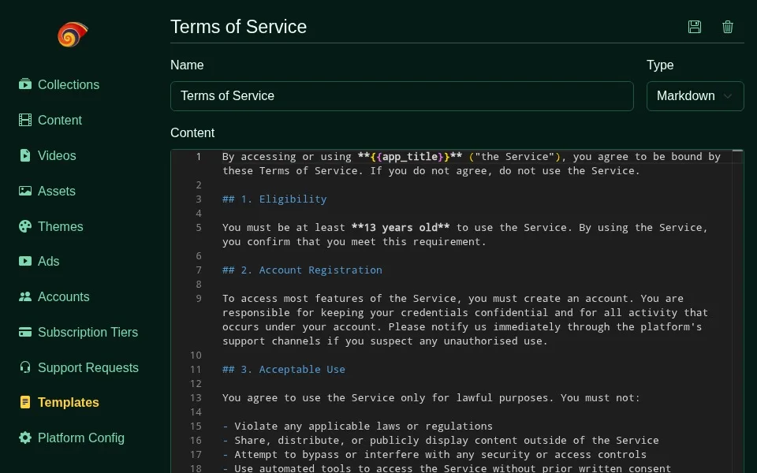This screenshot has height=473, width=757.
Task: Click the Subscription Tiers card icon
Action: click(x=25, y=332)
